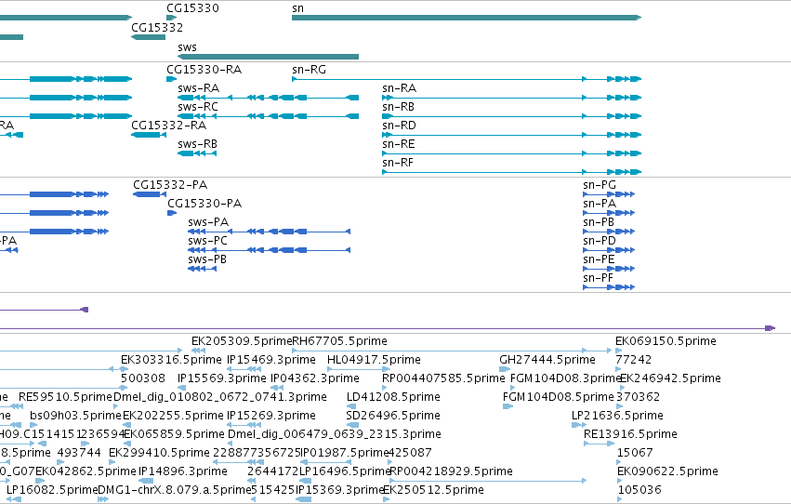791x504 pixels.
Task: Select the FGM104D08.5prime EST label
Action: pyautogui.click(x=558, y=398)
